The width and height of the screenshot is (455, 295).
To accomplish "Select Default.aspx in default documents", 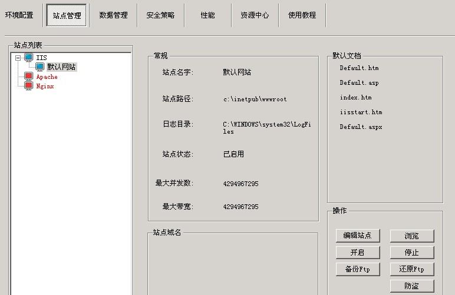I will tap(361, 127).
